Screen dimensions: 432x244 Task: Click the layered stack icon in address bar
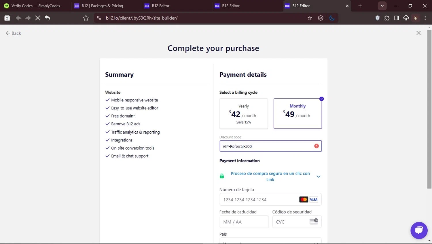click(x=321, y=18)
